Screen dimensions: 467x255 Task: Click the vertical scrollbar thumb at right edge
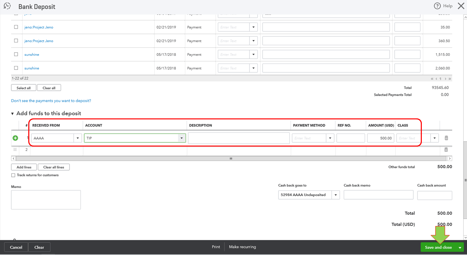pyautogui.click(x=465, y=180)
